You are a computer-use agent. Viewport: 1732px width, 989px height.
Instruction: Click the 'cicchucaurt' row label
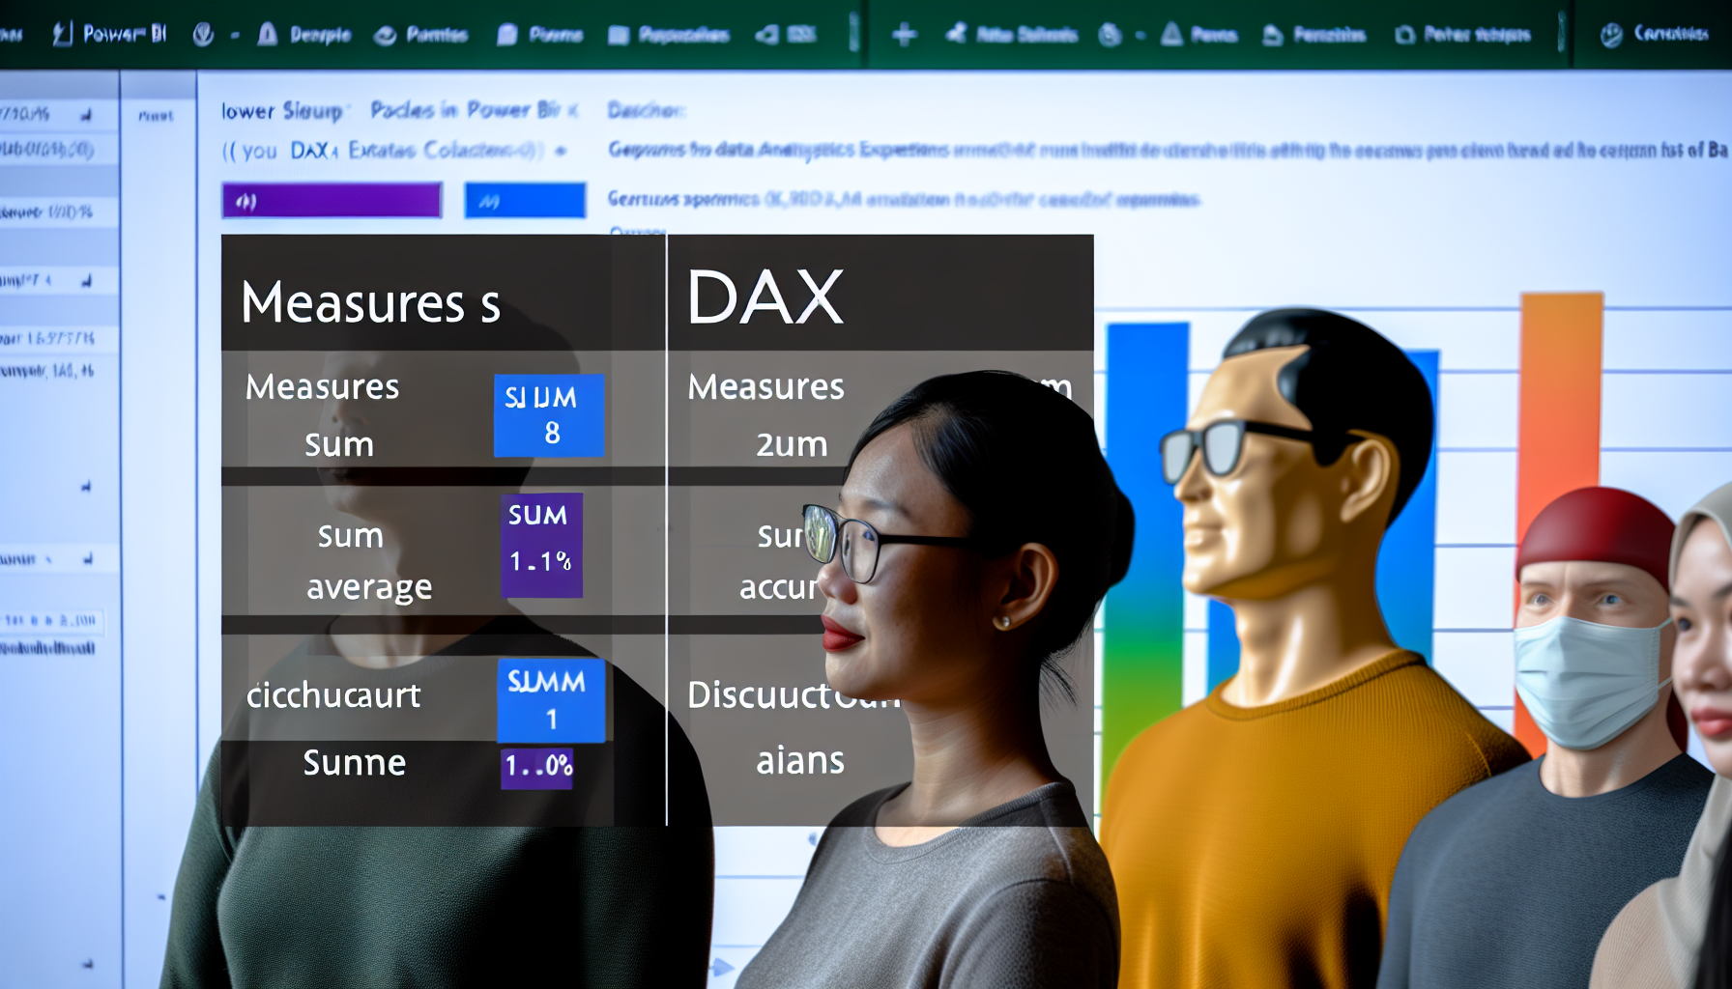(333, 695)
